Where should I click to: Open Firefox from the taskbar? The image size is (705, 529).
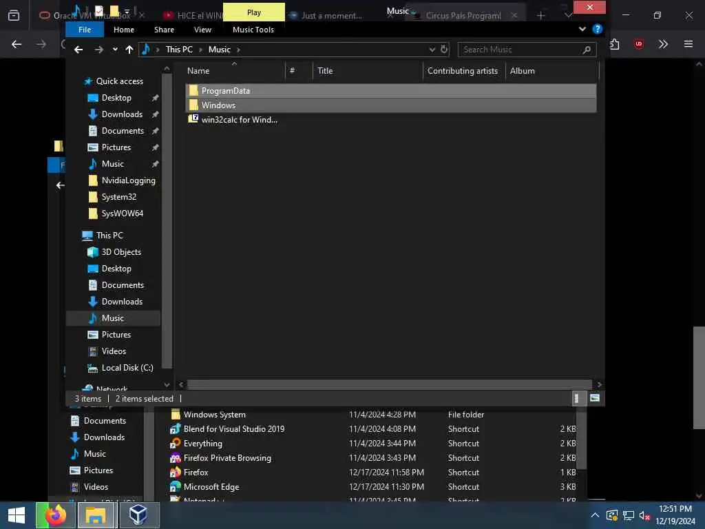(55, 515)
